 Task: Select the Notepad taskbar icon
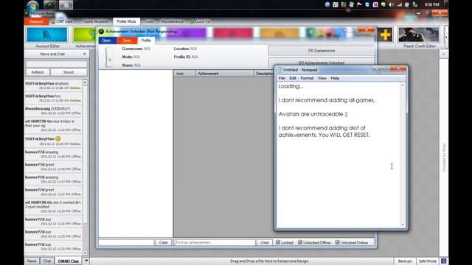click(x=66, y=4)
